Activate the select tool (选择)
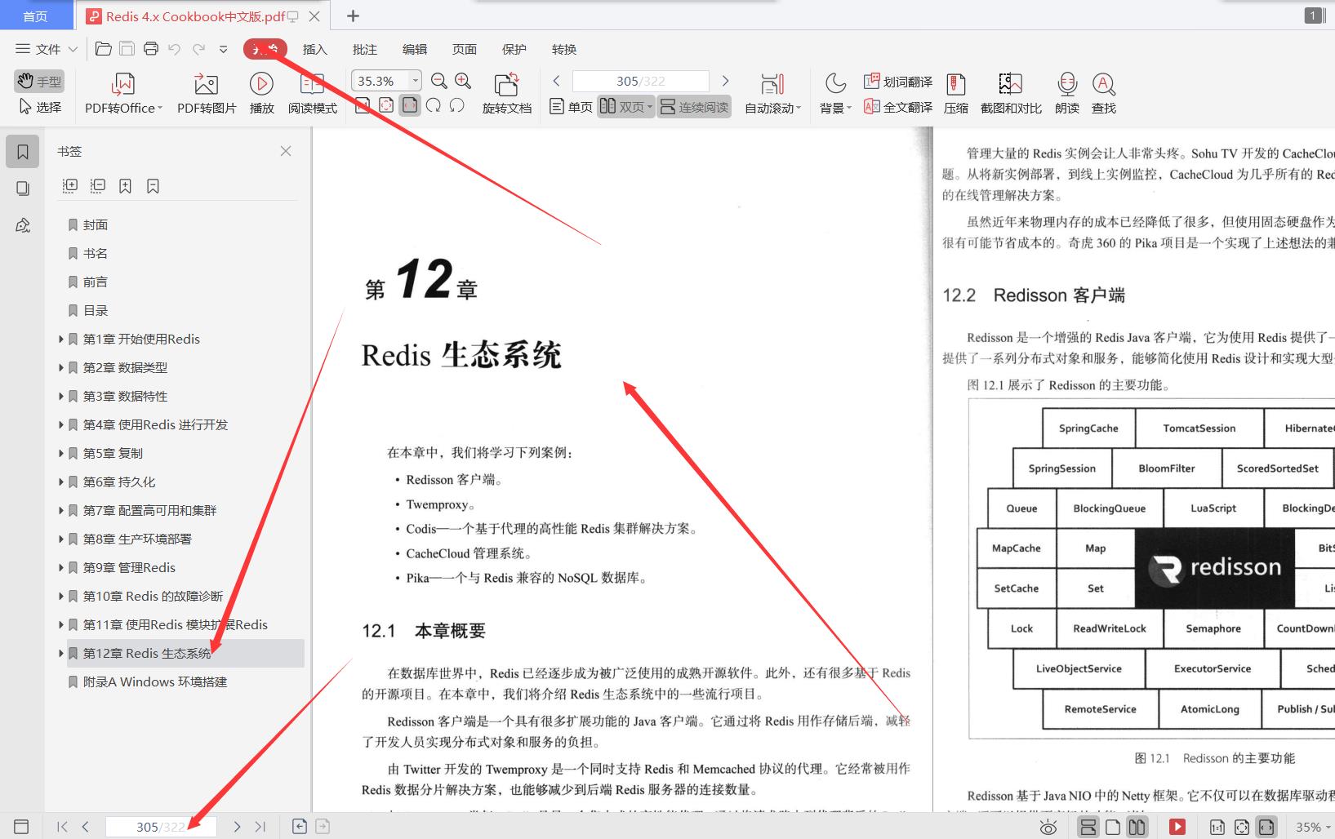The width and height of the screenshot is (1335, 839). pos(38,107)
